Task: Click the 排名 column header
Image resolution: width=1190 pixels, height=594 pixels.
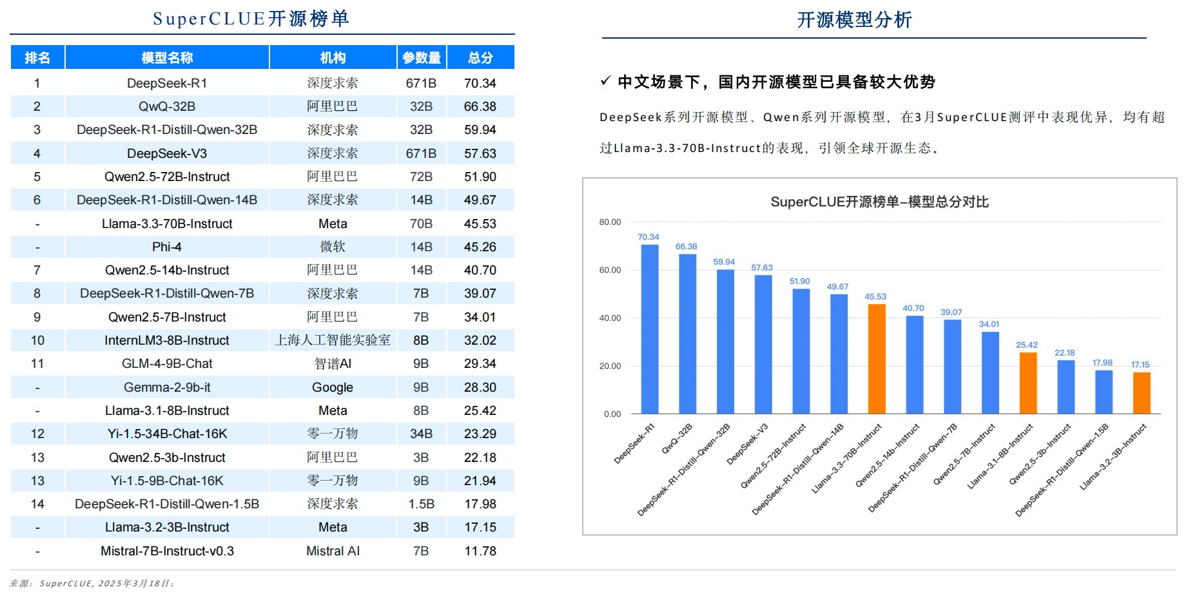Action: tap(37, 57)
